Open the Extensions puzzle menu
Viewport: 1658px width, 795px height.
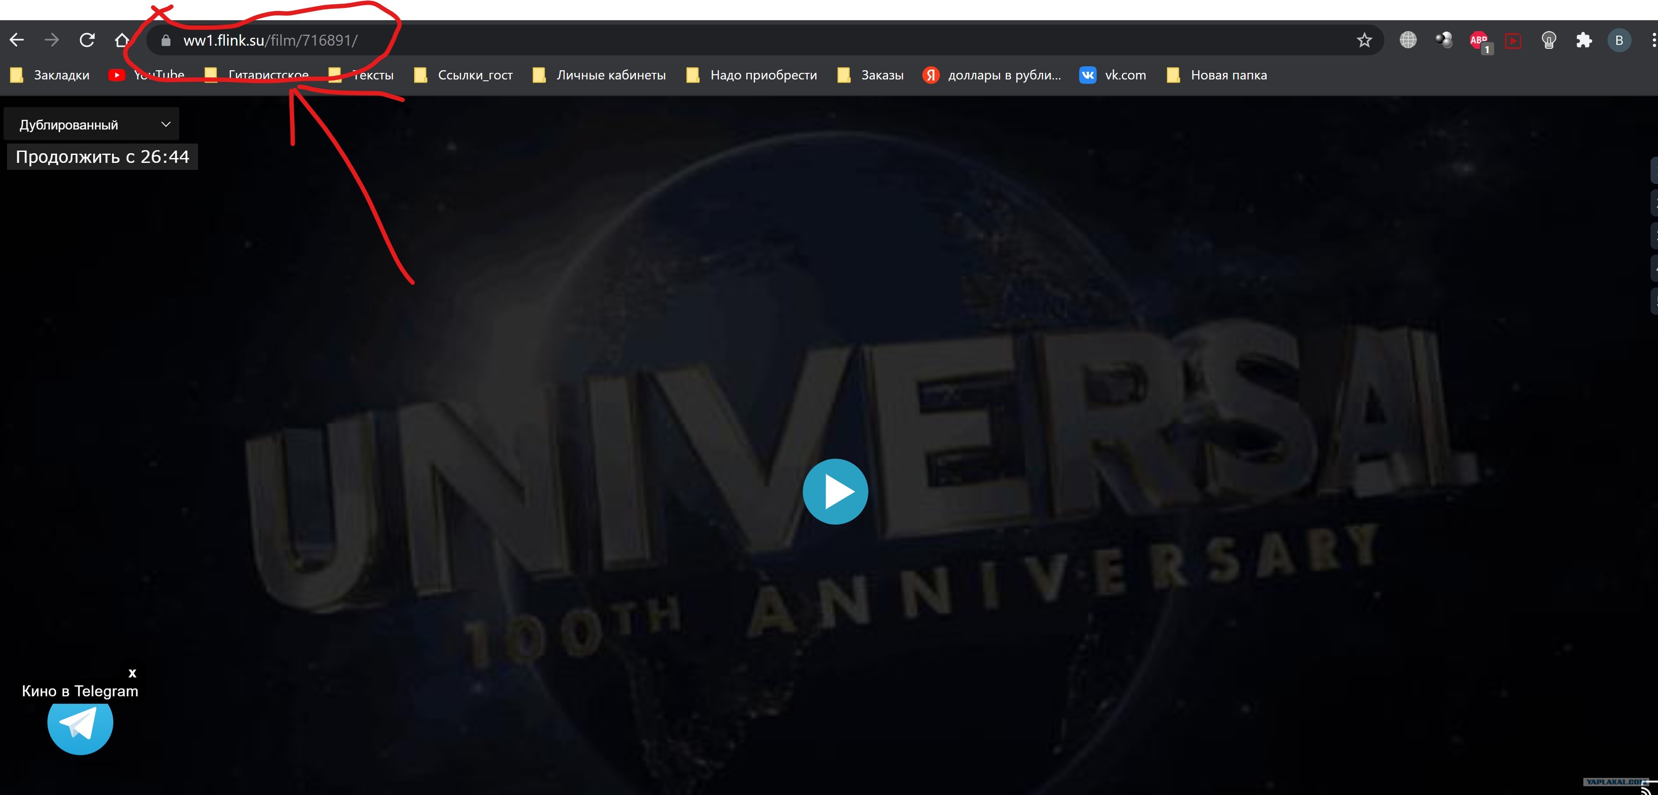coord(1583,40)
